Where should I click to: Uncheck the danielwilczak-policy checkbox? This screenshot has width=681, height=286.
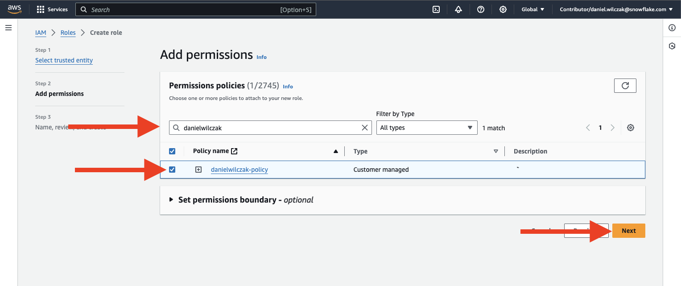click(173, 170)
